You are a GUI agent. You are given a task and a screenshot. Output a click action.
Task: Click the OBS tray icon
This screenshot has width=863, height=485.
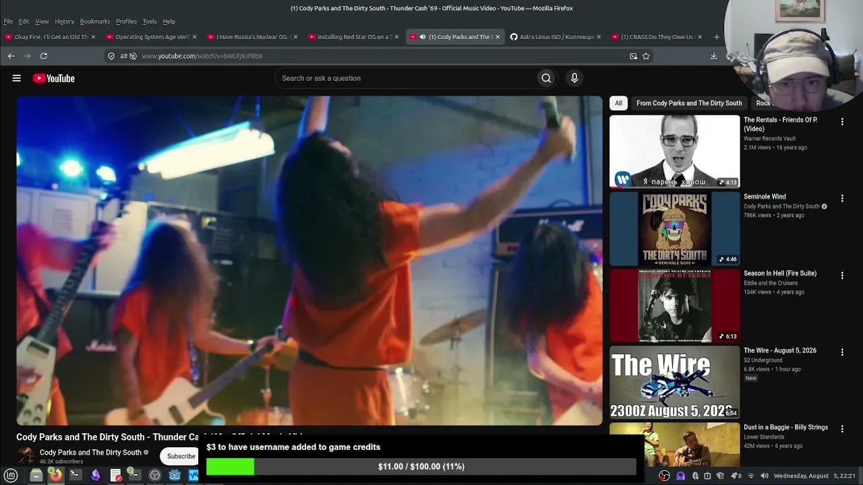click(665, 476)
